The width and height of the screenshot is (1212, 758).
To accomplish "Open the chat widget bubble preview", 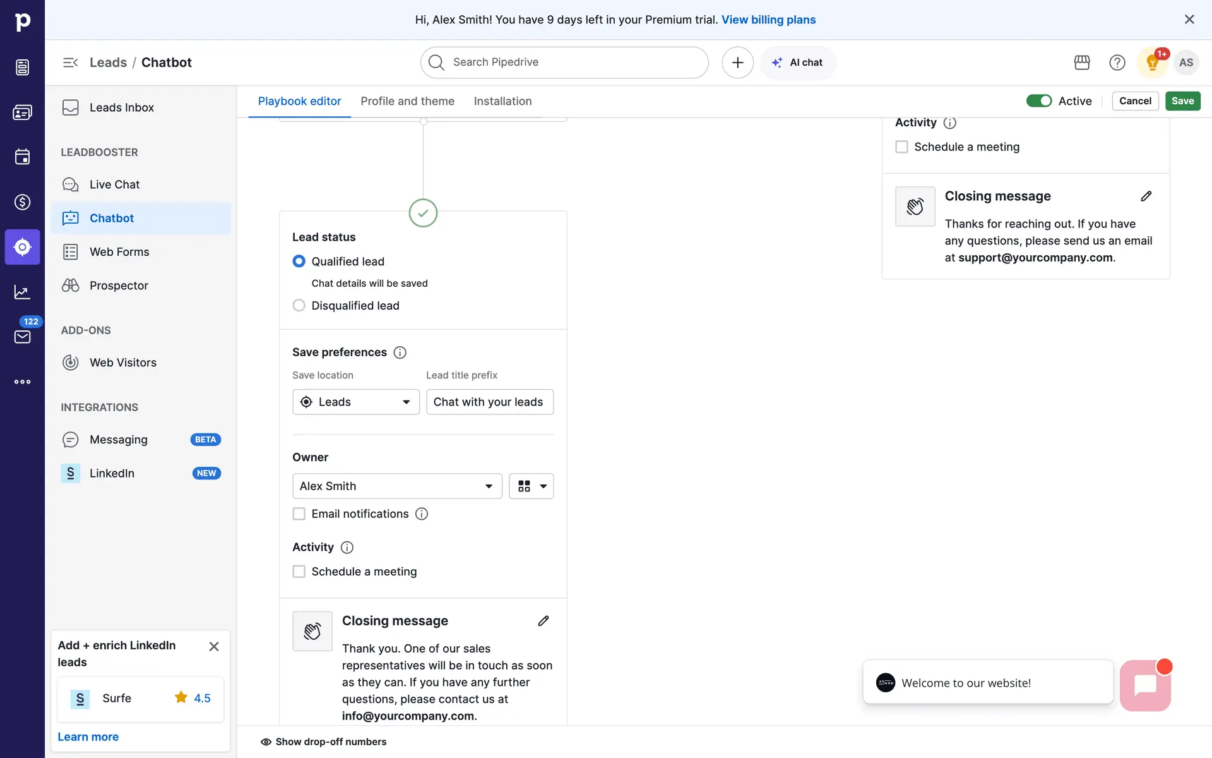I will pyautogui.click(x=1145, y=685).
